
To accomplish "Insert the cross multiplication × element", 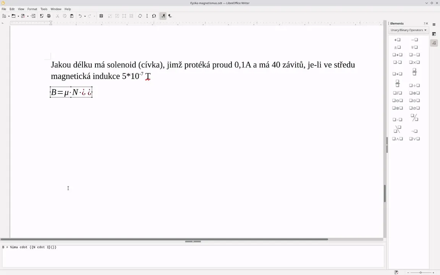I will [x=414, y=63].
